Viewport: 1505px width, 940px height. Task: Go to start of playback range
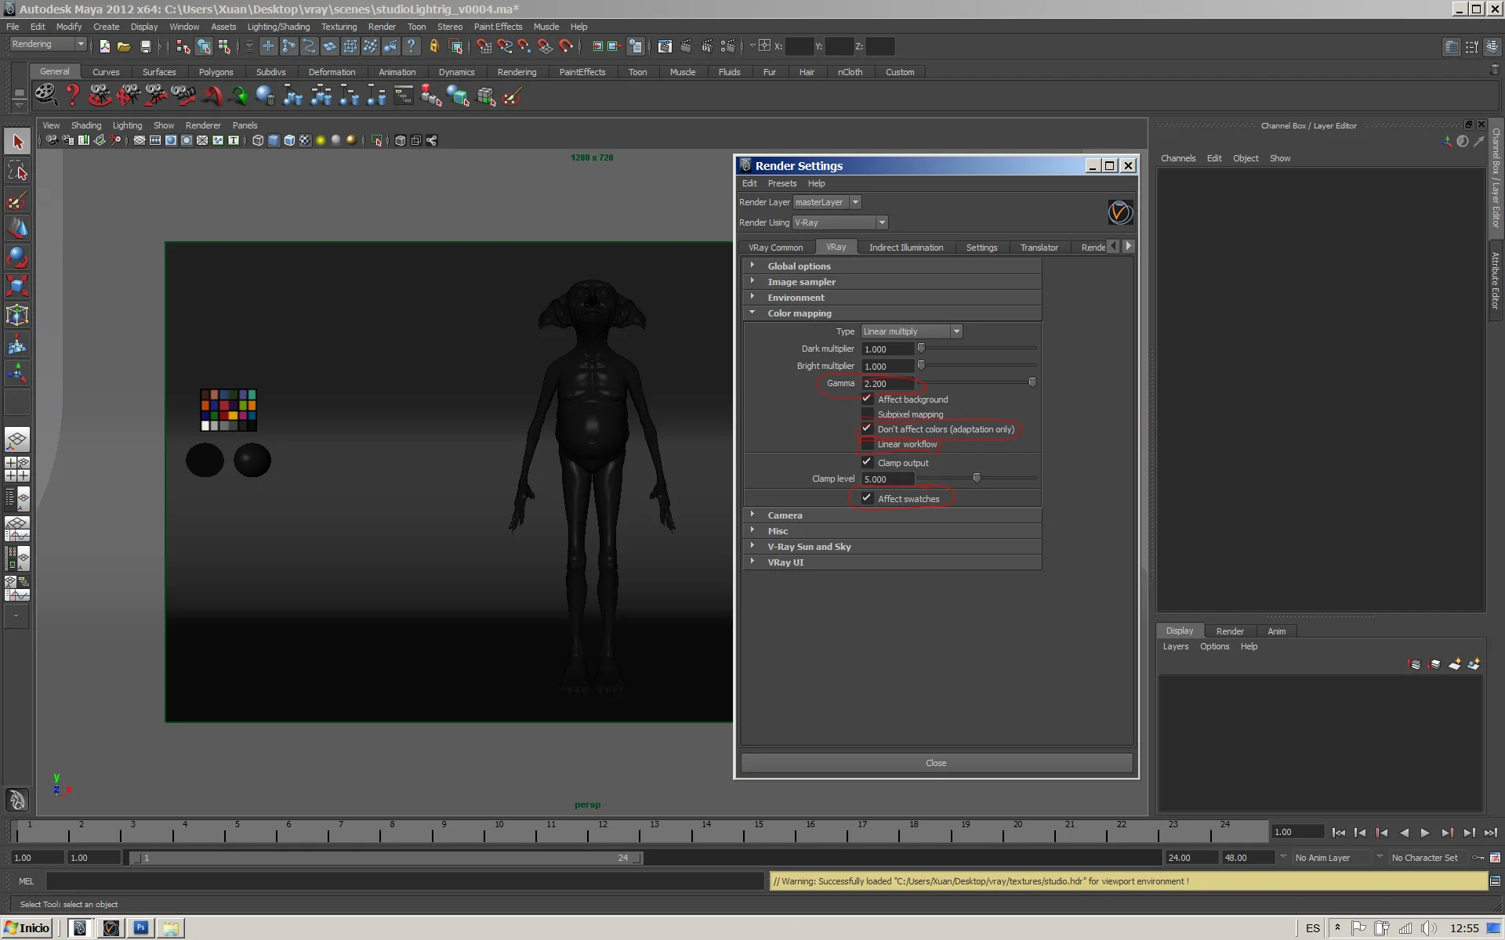coord(1338,833)
